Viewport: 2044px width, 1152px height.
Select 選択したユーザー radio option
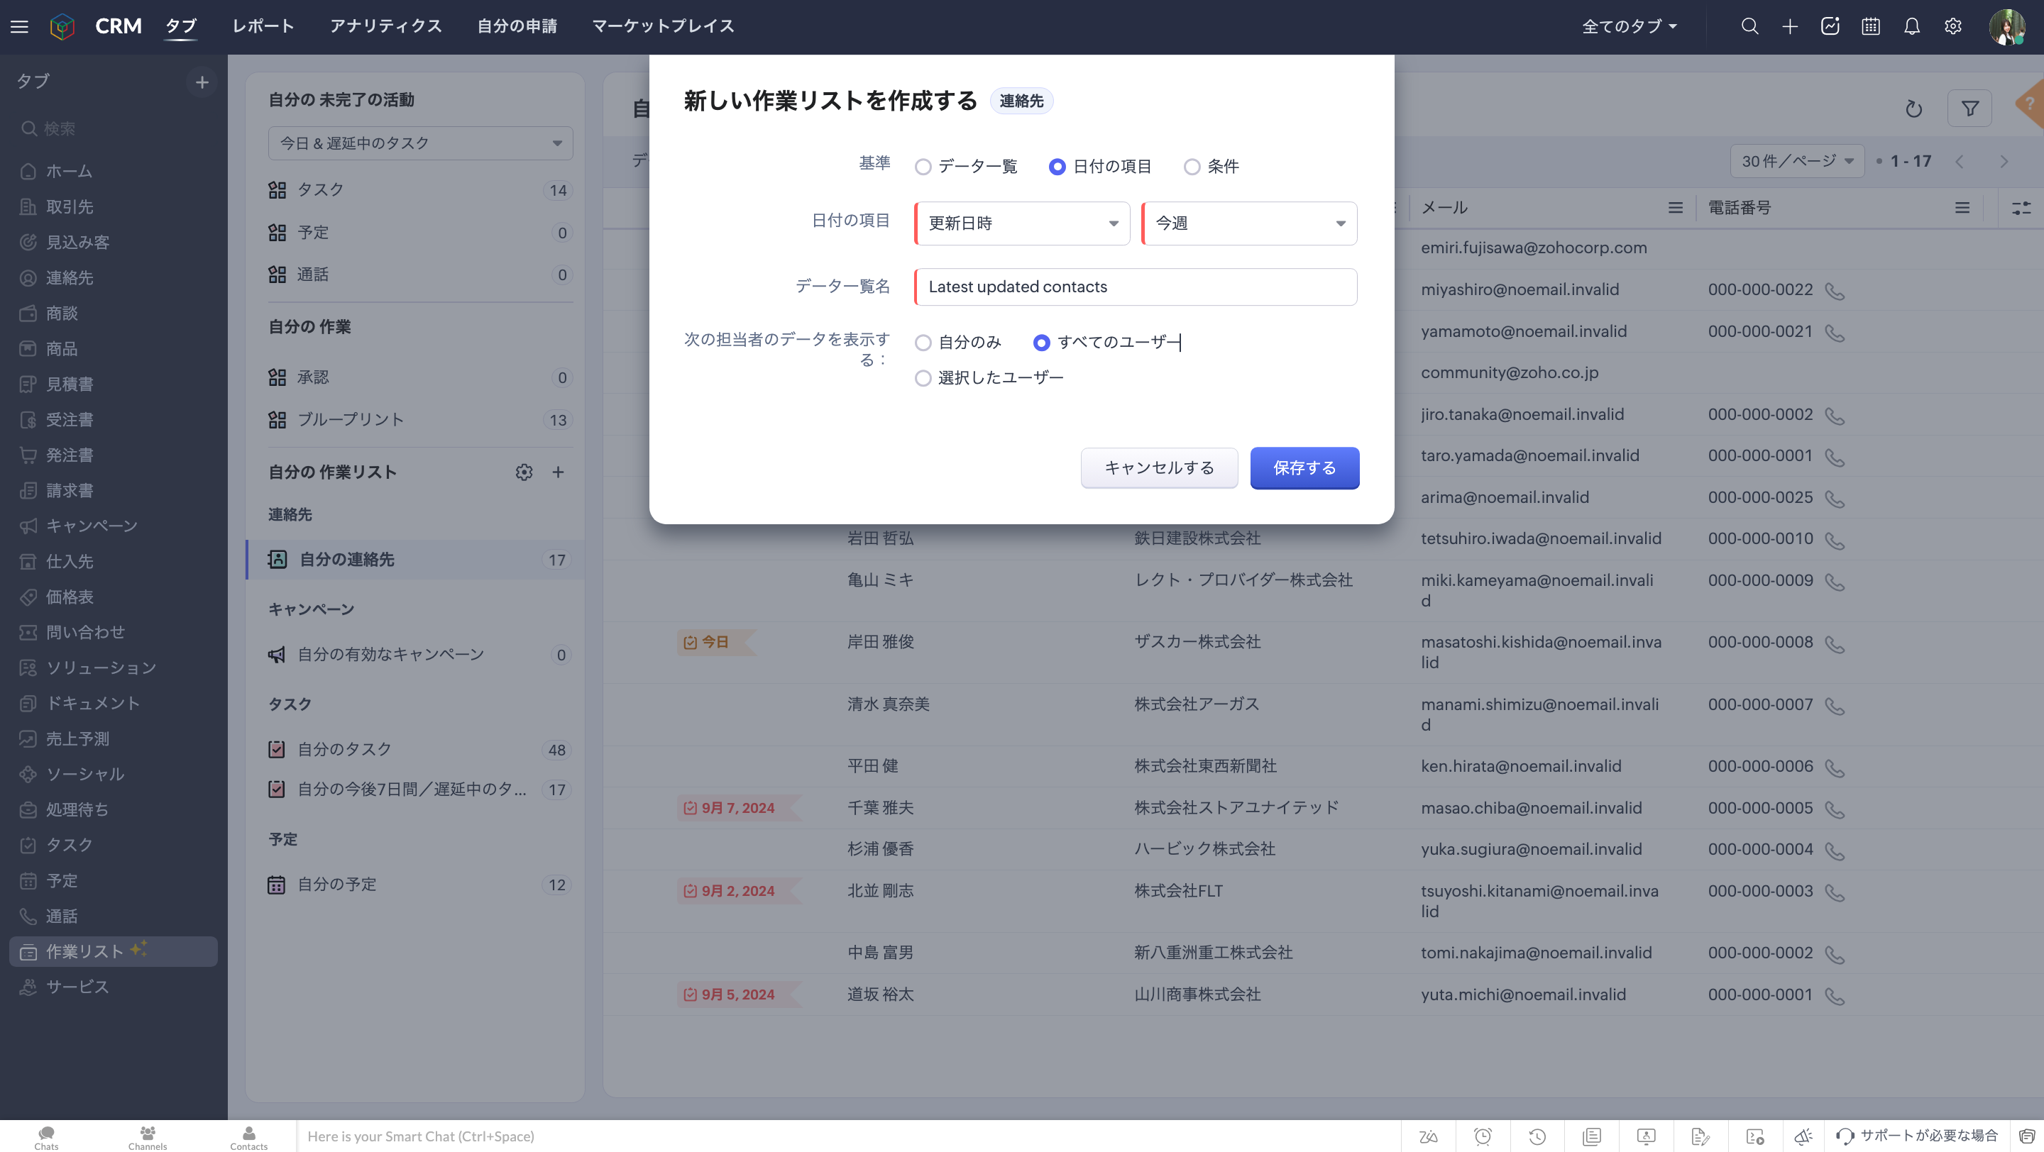pos(923,378)
